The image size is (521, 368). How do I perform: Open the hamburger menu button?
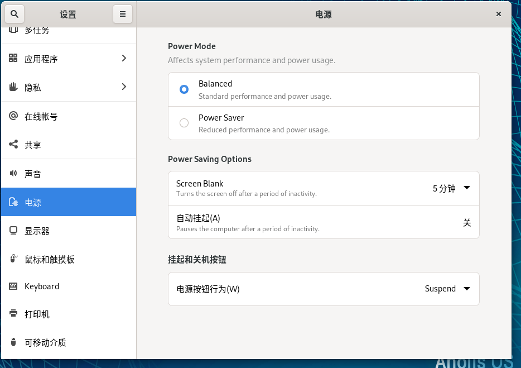(123, 14)
